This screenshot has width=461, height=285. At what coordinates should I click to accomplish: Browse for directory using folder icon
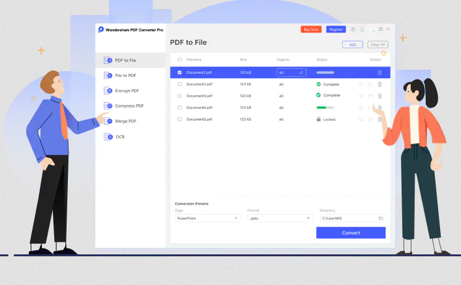(x=381, y=218)
